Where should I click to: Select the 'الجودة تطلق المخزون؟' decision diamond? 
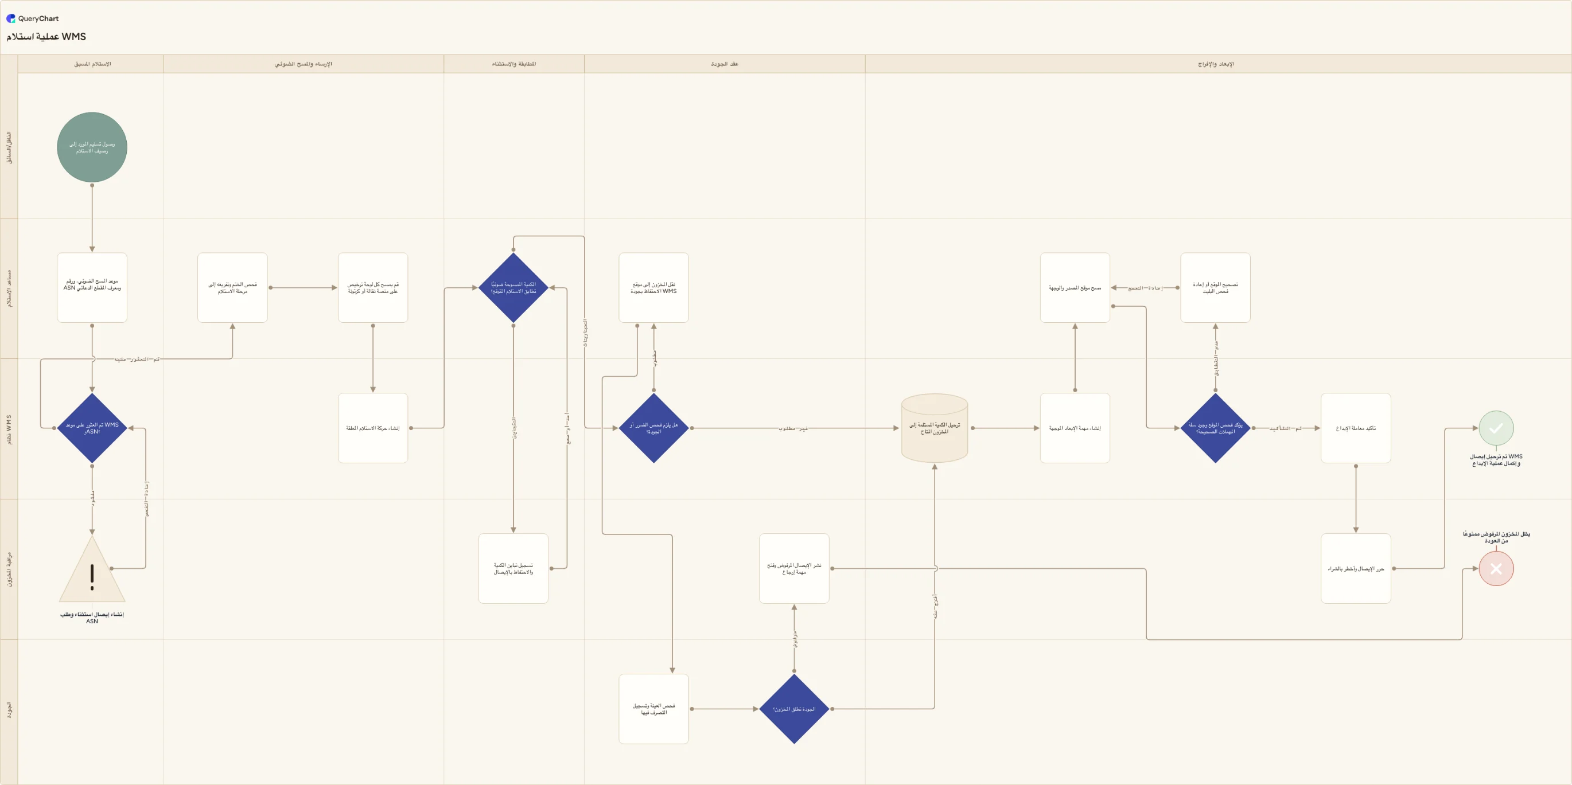coord(794,709)
